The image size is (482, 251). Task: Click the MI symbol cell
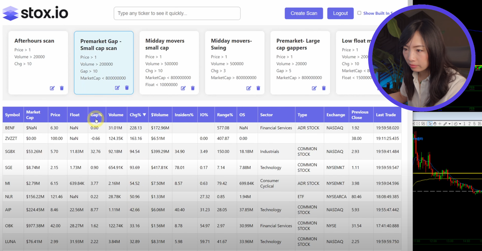[13, 184]
